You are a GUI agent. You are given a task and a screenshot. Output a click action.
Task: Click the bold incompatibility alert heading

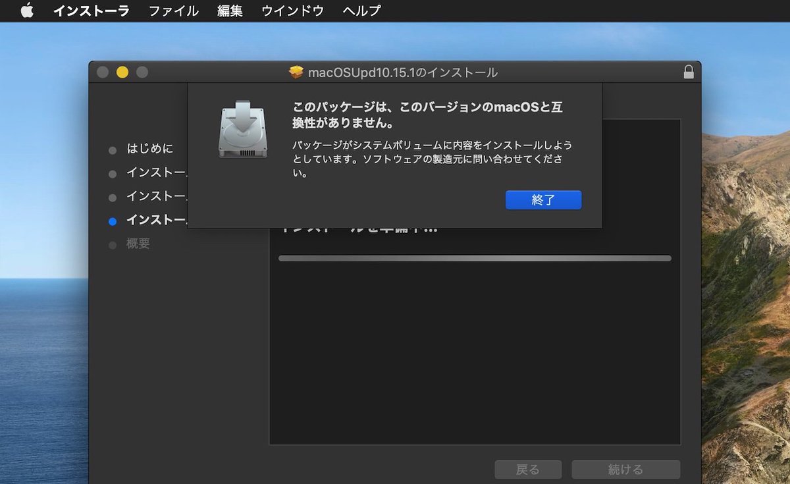[x=427, y=115]
